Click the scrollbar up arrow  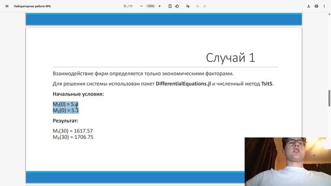pos(329,14)
